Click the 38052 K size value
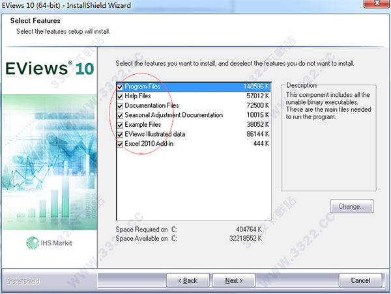Screen dimensions: 391x294 258,124
